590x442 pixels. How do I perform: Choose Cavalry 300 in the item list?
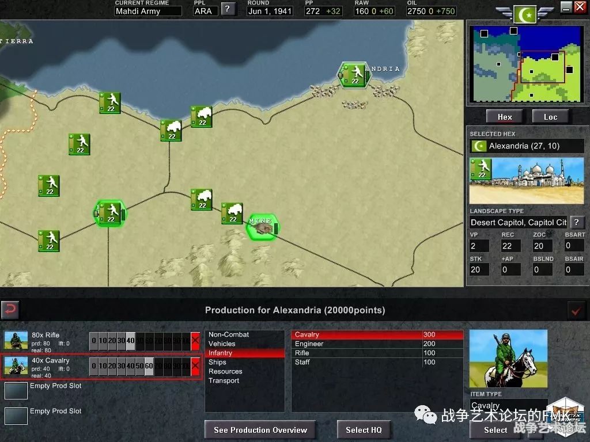(377, 334)
